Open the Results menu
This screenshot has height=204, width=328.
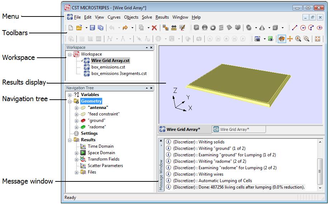coord(162,17)
